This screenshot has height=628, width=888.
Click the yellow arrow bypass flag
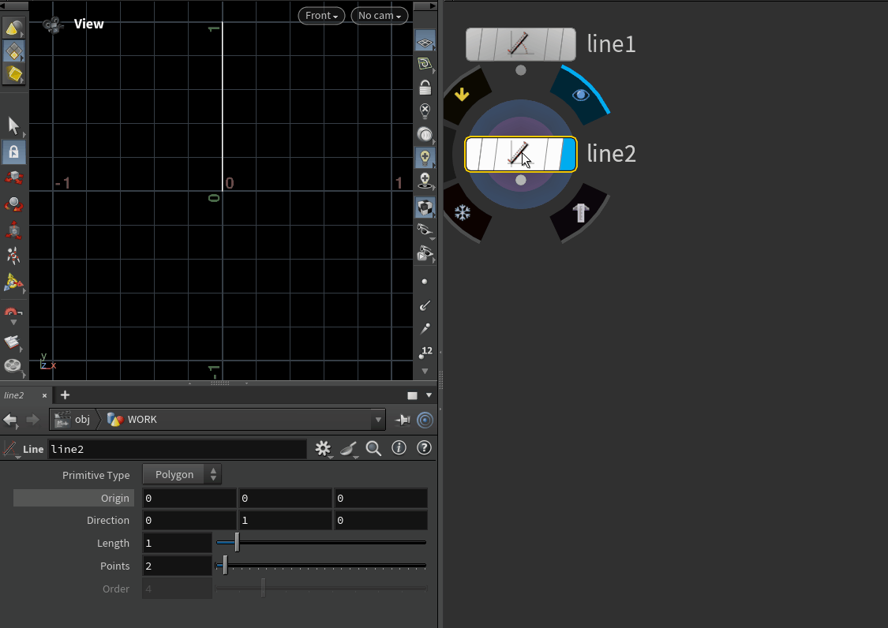(462, 94)
